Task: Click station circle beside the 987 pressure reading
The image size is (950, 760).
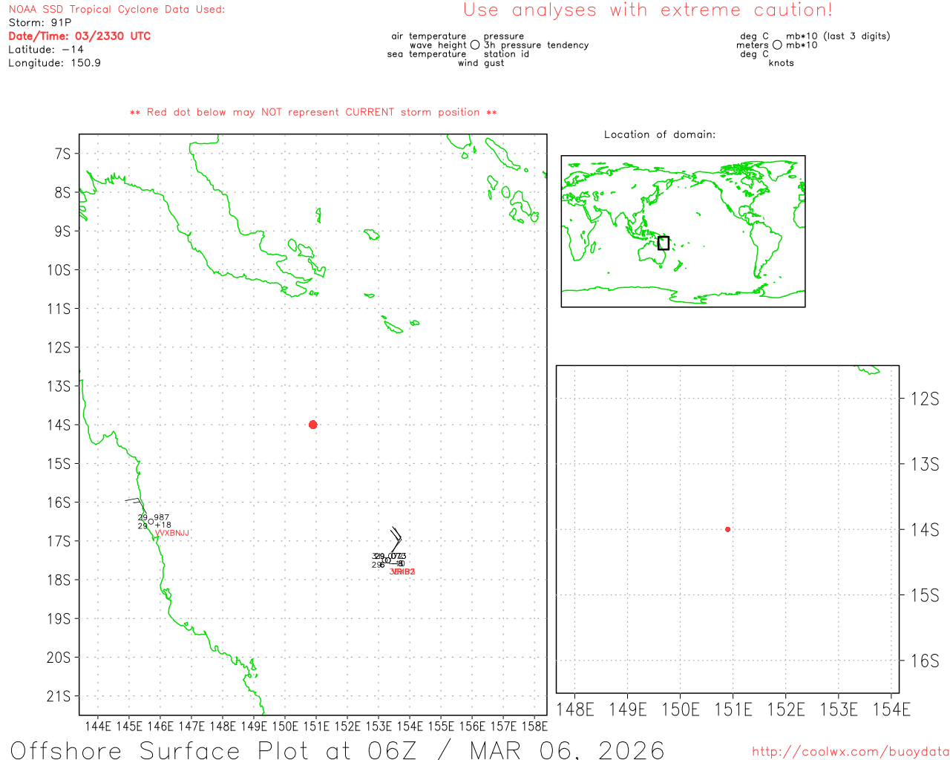Action: tap(151, 522)
